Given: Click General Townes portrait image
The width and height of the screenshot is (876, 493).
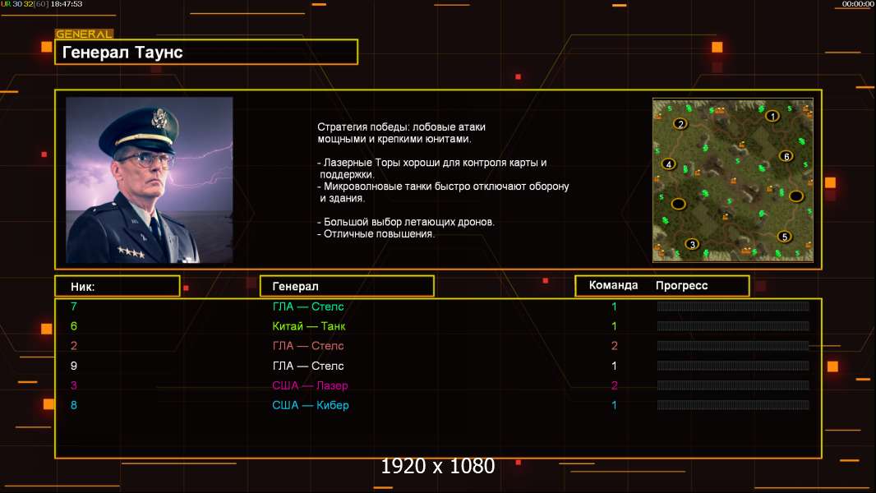Looking at the screenshot, I should tap(150, 180).
